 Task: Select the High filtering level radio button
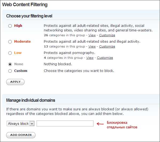(10, 26)
